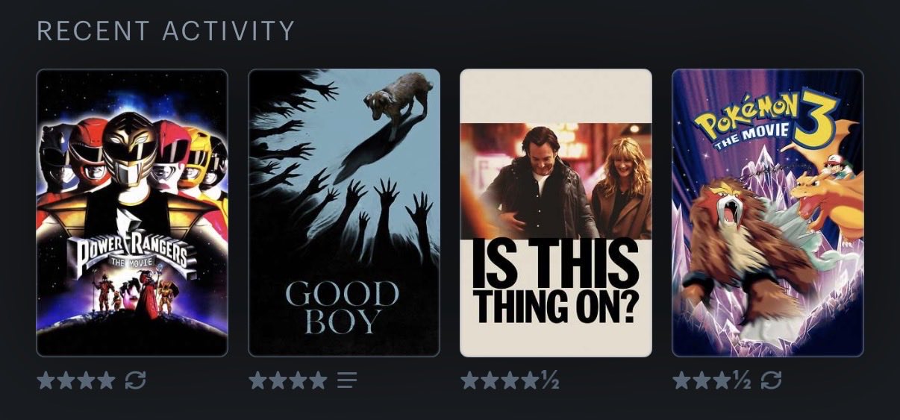Click the rewatch icon under Power Rangers
Screen dimensions: 900x420
pyautogui.click(x=135, y=381)
